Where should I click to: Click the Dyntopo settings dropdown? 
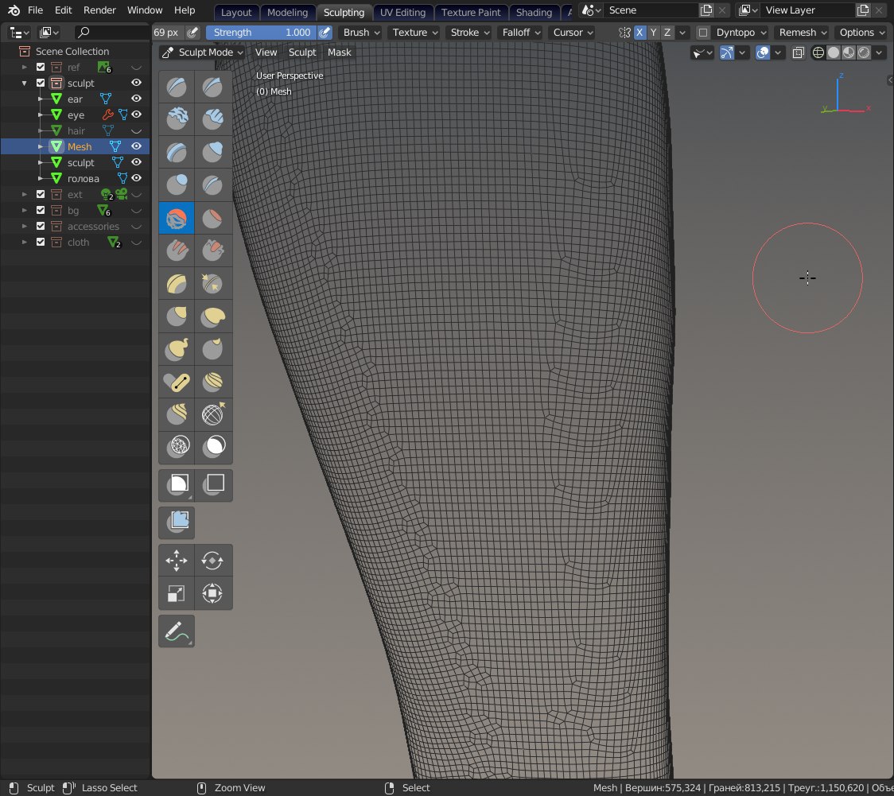coord(740,33)
